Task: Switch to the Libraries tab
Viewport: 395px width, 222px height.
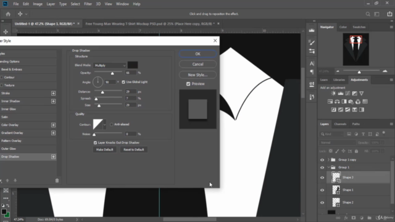Action: (339, 80)
